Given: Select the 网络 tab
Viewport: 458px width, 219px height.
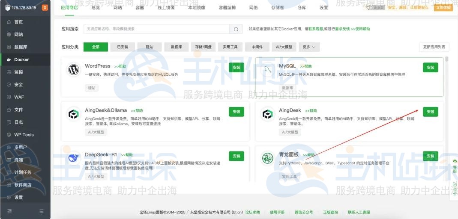Looking at the screenshot, I should (x=254, y=8).
